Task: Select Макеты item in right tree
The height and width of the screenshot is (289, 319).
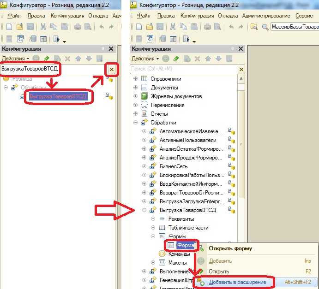Action: point(177,263)
